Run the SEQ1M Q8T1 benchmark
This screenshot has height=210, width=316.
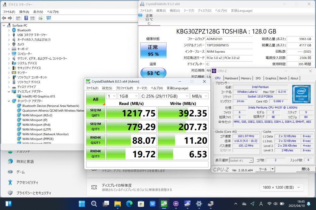(x=95, y=113)
